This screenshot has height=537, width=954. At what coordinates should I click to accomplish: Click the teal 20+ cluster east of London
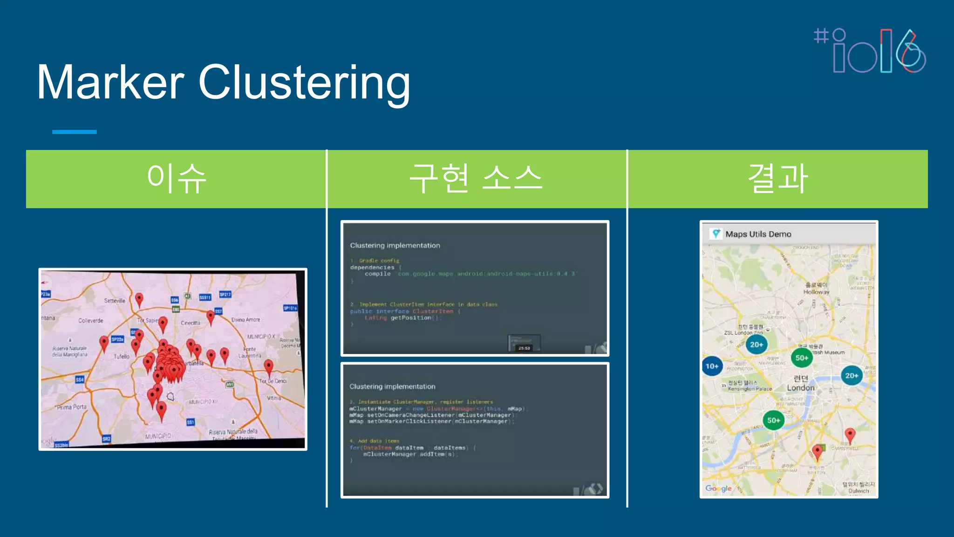coord(852,376)
